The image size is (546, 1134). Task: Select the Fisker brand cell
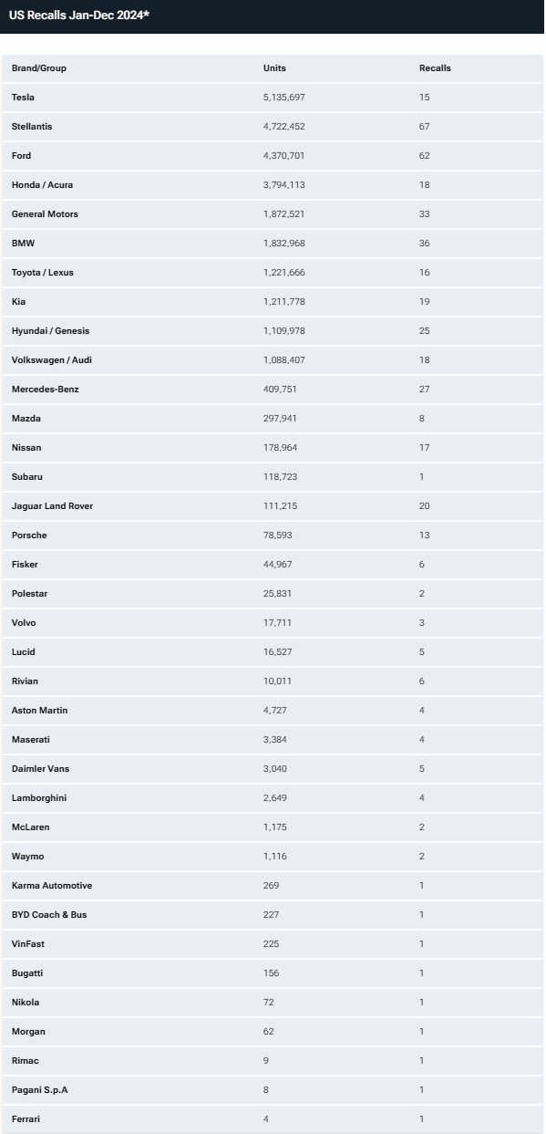25,565
